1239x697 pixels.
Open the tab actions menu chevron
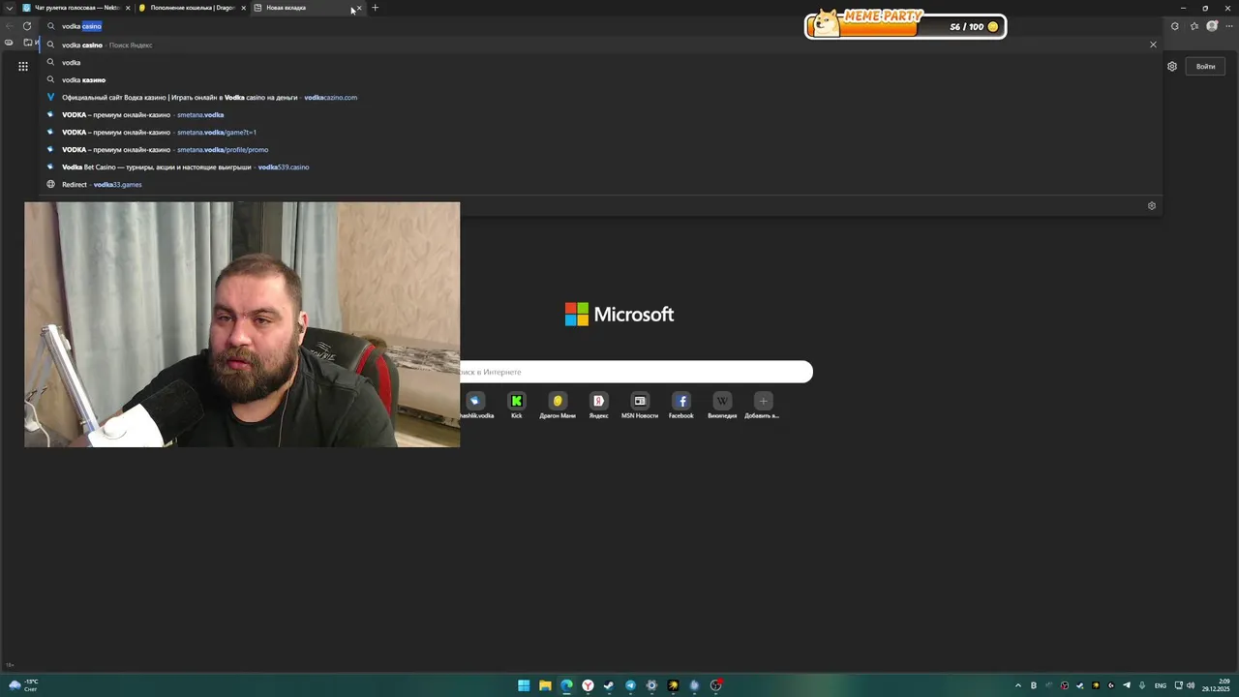coord(11,8)
